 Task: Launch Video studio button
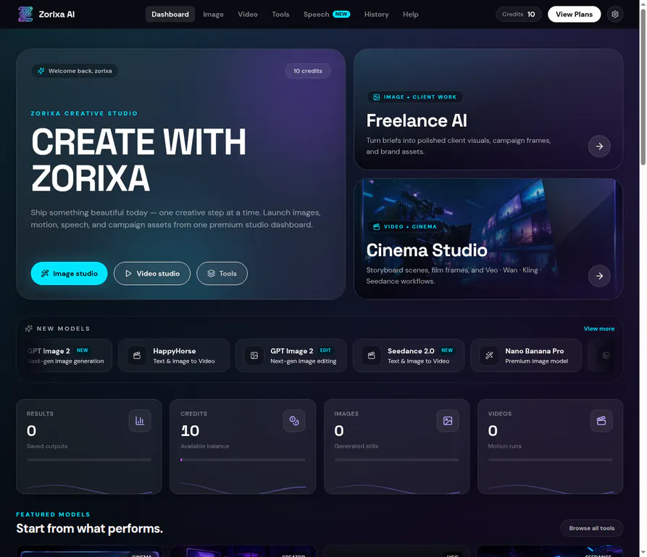coord(152,273)
